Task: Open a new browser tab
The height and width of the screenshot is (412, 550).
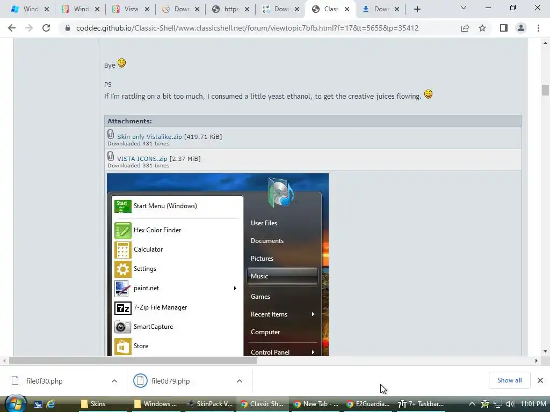Action: 417,9
